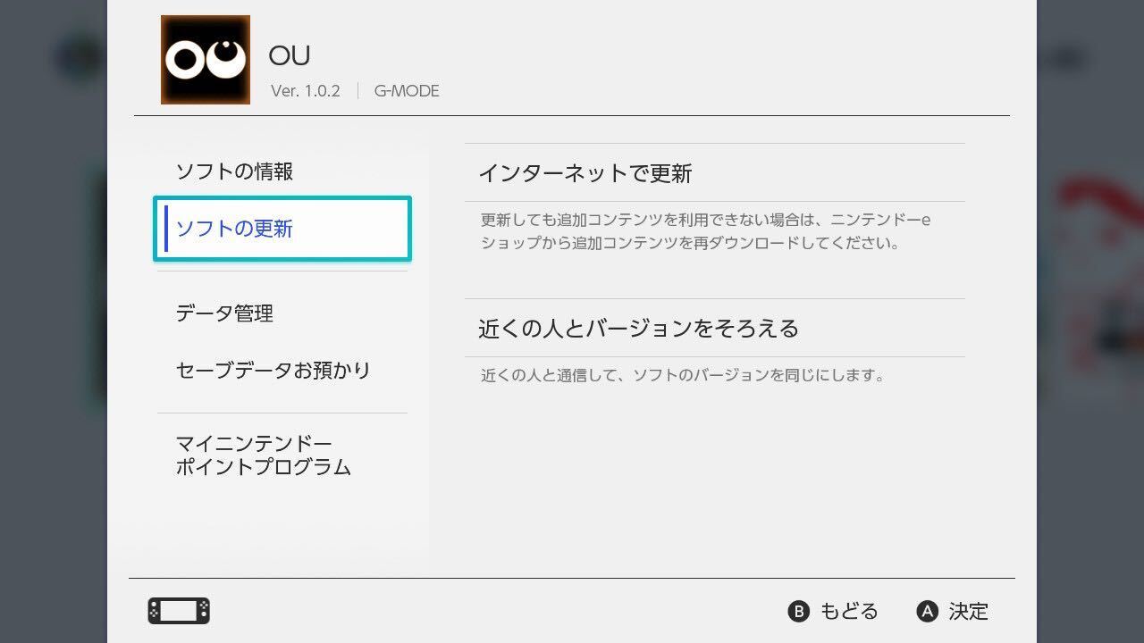The width and height of the screenshot is (1144, 643).
Task: Click the B button circle icon
Action: coord(798,611)
